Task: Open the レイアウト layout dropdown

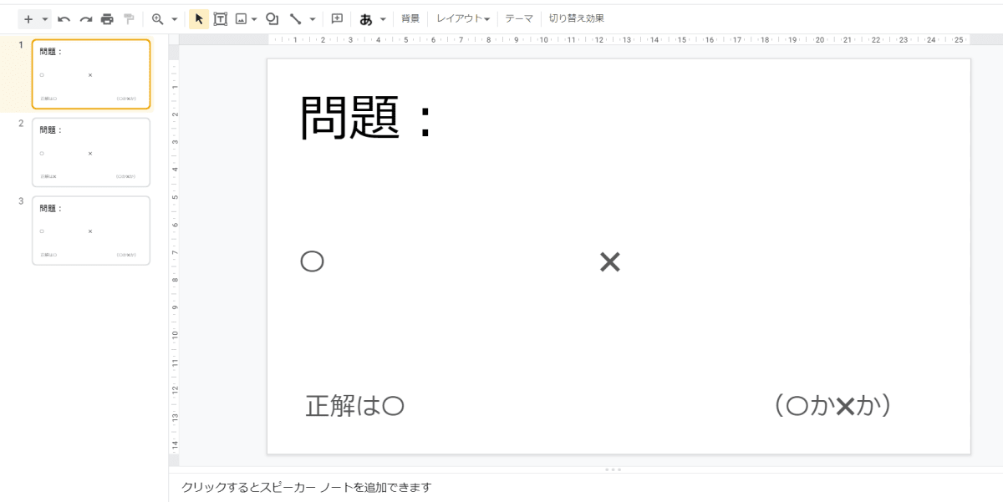Action: (x=462, y=19)
